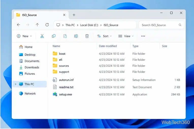Expand chevron before ISO_Source in address bar
The image size is (194, 129).
click(101, 25)
